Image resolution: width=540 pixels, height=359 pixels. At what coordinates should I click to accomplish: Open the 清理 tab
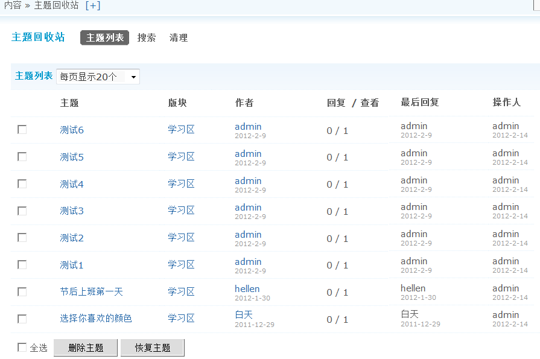click(179, 37)
